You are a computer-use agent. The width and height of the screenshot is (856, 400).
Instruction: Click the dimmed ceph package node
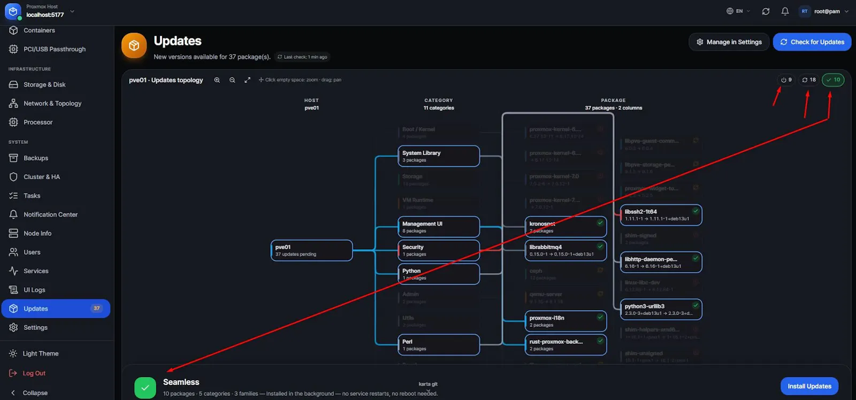coord(566,274)
